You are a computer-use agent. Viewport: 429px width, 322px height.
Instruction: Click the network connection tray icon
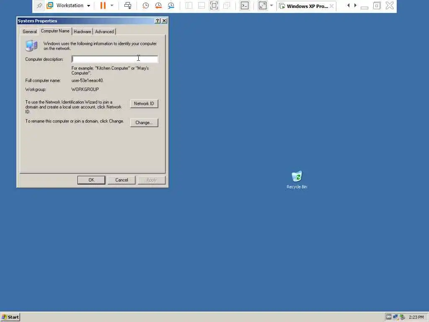(x=395, y=317)
